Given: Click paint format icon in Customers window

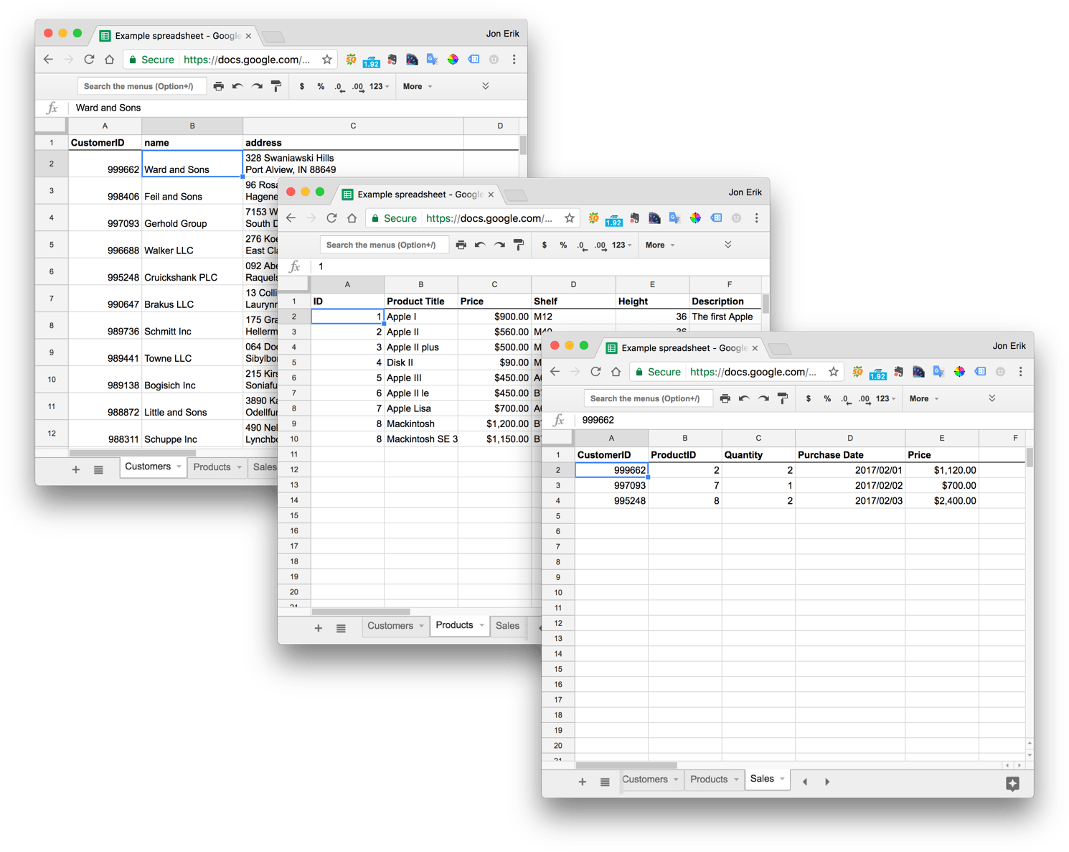Looking at the screenshot, I should click(276, 86).
